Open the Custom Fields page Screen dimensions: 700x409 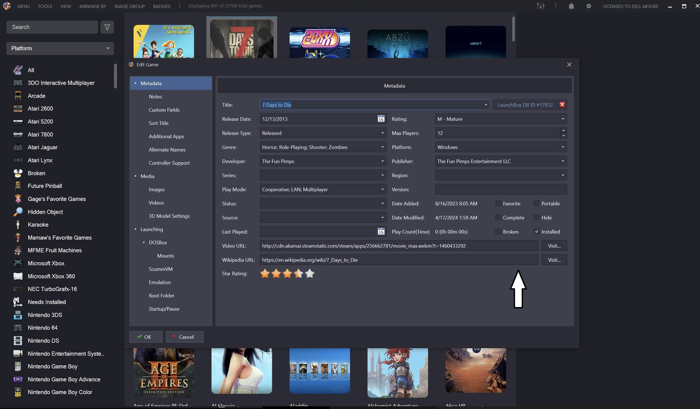click(164, 109)
